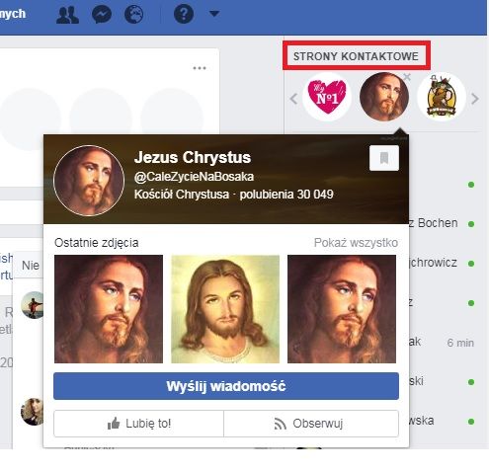The height and width of the screenshot is (473, 489).
Task: Click the Wyślij wiadomość button
Action: tap(226, 386)
